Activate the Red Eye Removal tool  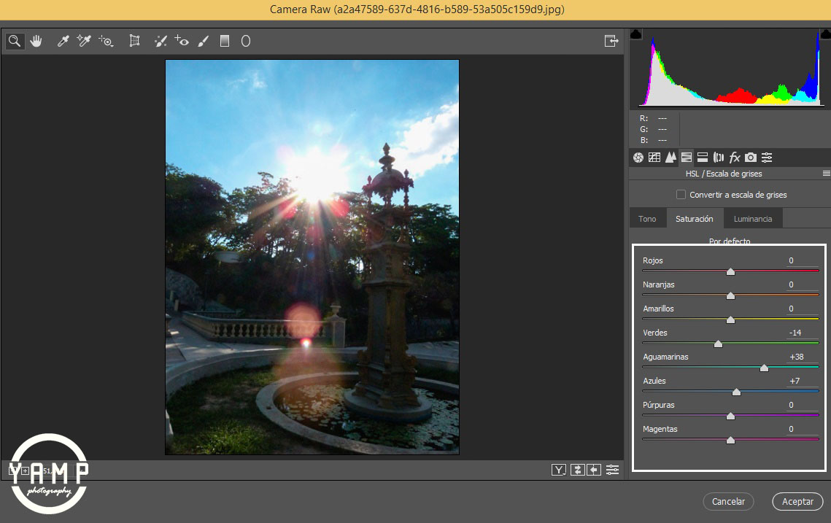pyautogui.click(x=182, y=41)
